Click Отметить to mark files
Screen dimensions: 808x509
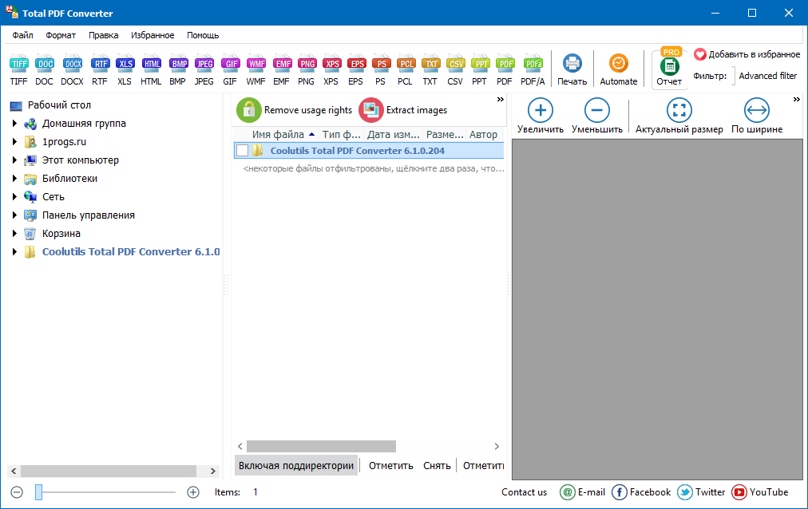coord(390,465)
